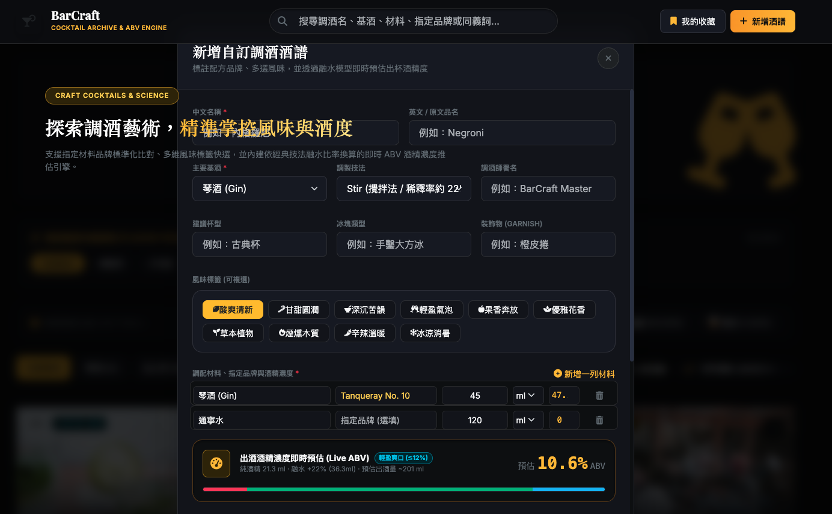Screen dimensions: 832x514
Task: Edit the 通寧水 ingredient name field
Action: click(x=262, y=420)
